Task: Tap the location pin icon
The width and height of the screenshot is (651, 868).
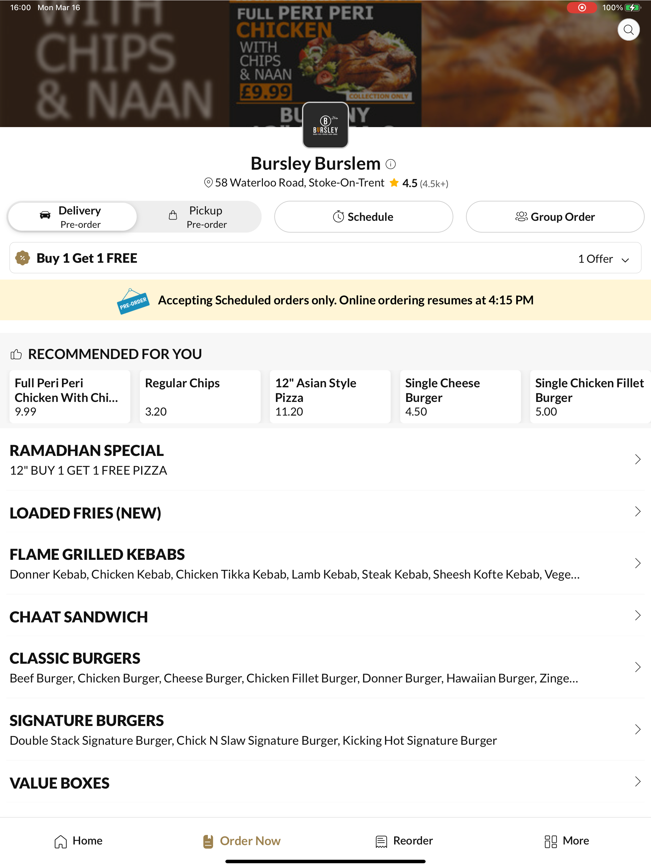Action: 209,182
